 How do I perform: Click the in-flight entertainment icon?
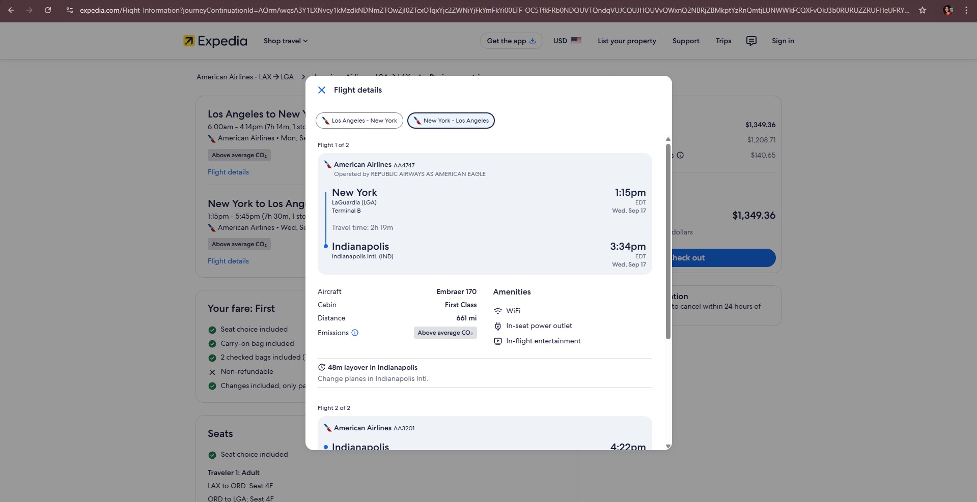pos(498,341)
